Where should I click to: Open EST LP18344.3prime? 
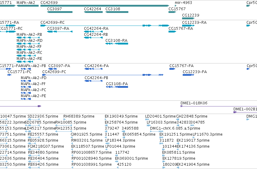click(107, 143)
